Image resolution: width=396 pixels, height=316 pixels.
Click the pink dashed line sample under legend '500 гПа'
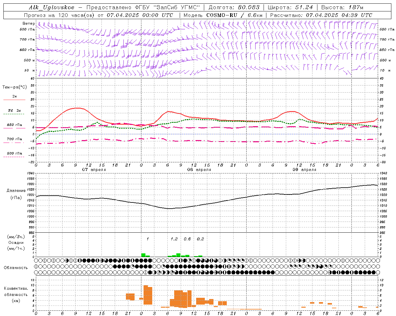tap(14, 157)
